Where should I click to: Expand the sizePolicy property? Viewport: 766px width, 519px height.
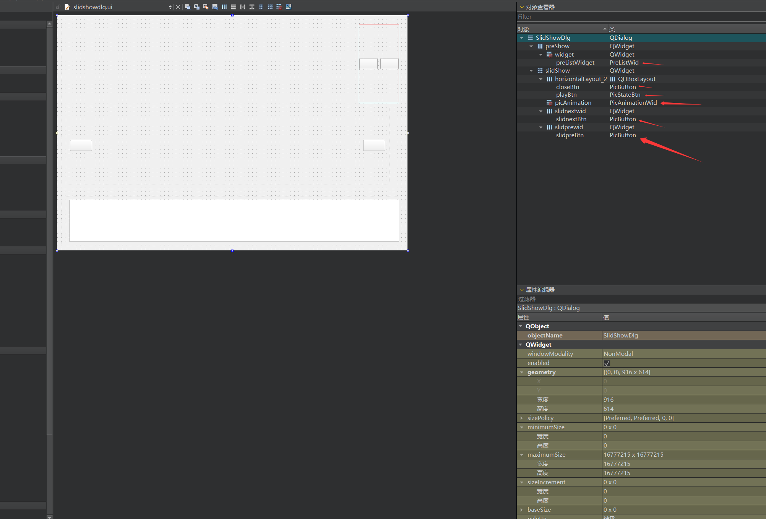click(x=522, y=418)
